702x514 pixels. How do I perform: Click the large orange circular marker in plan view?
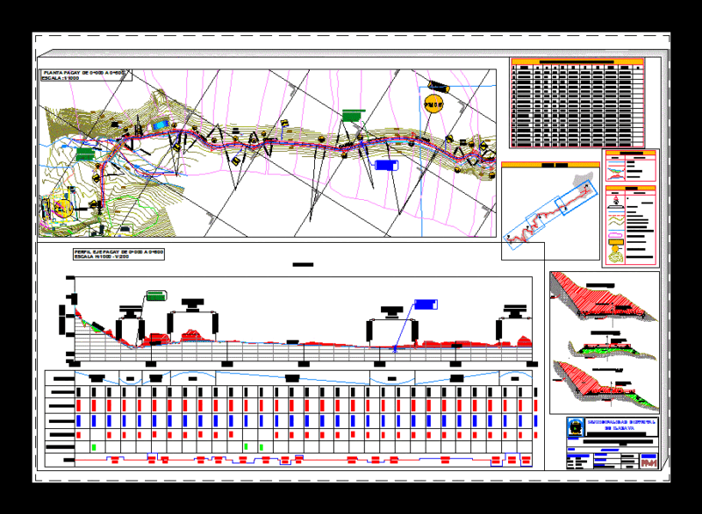tap(433, 104)
